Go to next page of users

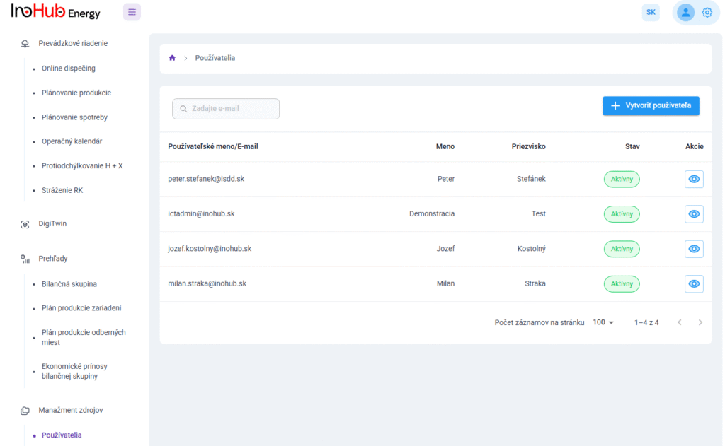pos(700,322)
